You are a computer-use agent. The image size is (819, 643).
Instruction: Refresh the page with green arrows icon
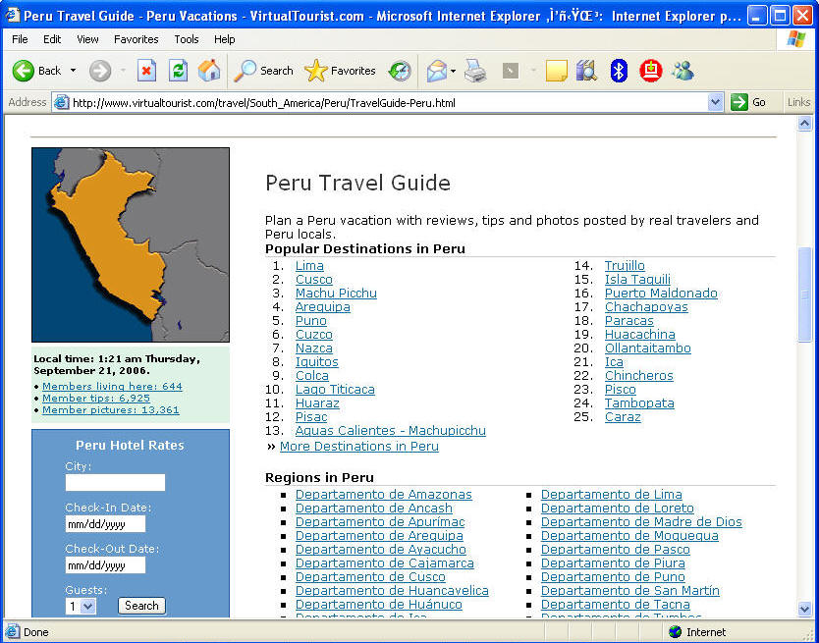[178, 71]
